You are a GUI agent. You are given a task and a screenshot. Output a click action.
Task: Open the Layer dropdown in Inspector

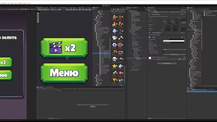179,12
